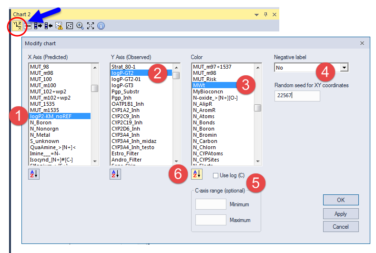
Task: Select CYP3A4_Inh_midaz in Y Axis list
Action: tap(141, 141)
